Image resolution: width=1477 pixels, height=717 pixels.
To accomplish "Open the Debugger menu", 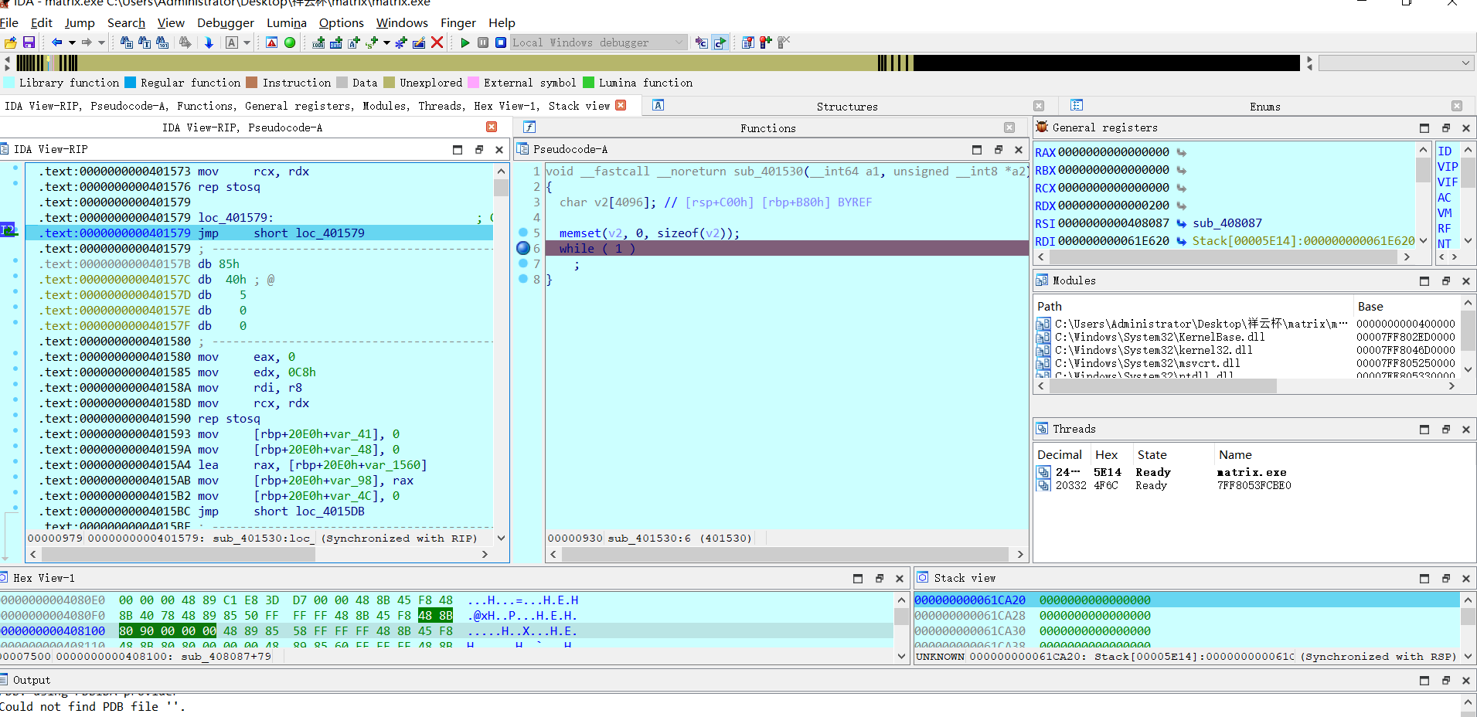I will tap(225, 23).
